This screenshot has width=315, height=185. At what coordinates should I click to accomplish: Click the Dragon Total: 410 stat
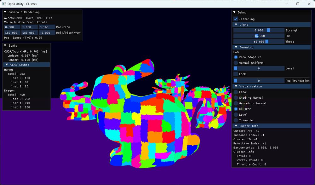(16, 95)
